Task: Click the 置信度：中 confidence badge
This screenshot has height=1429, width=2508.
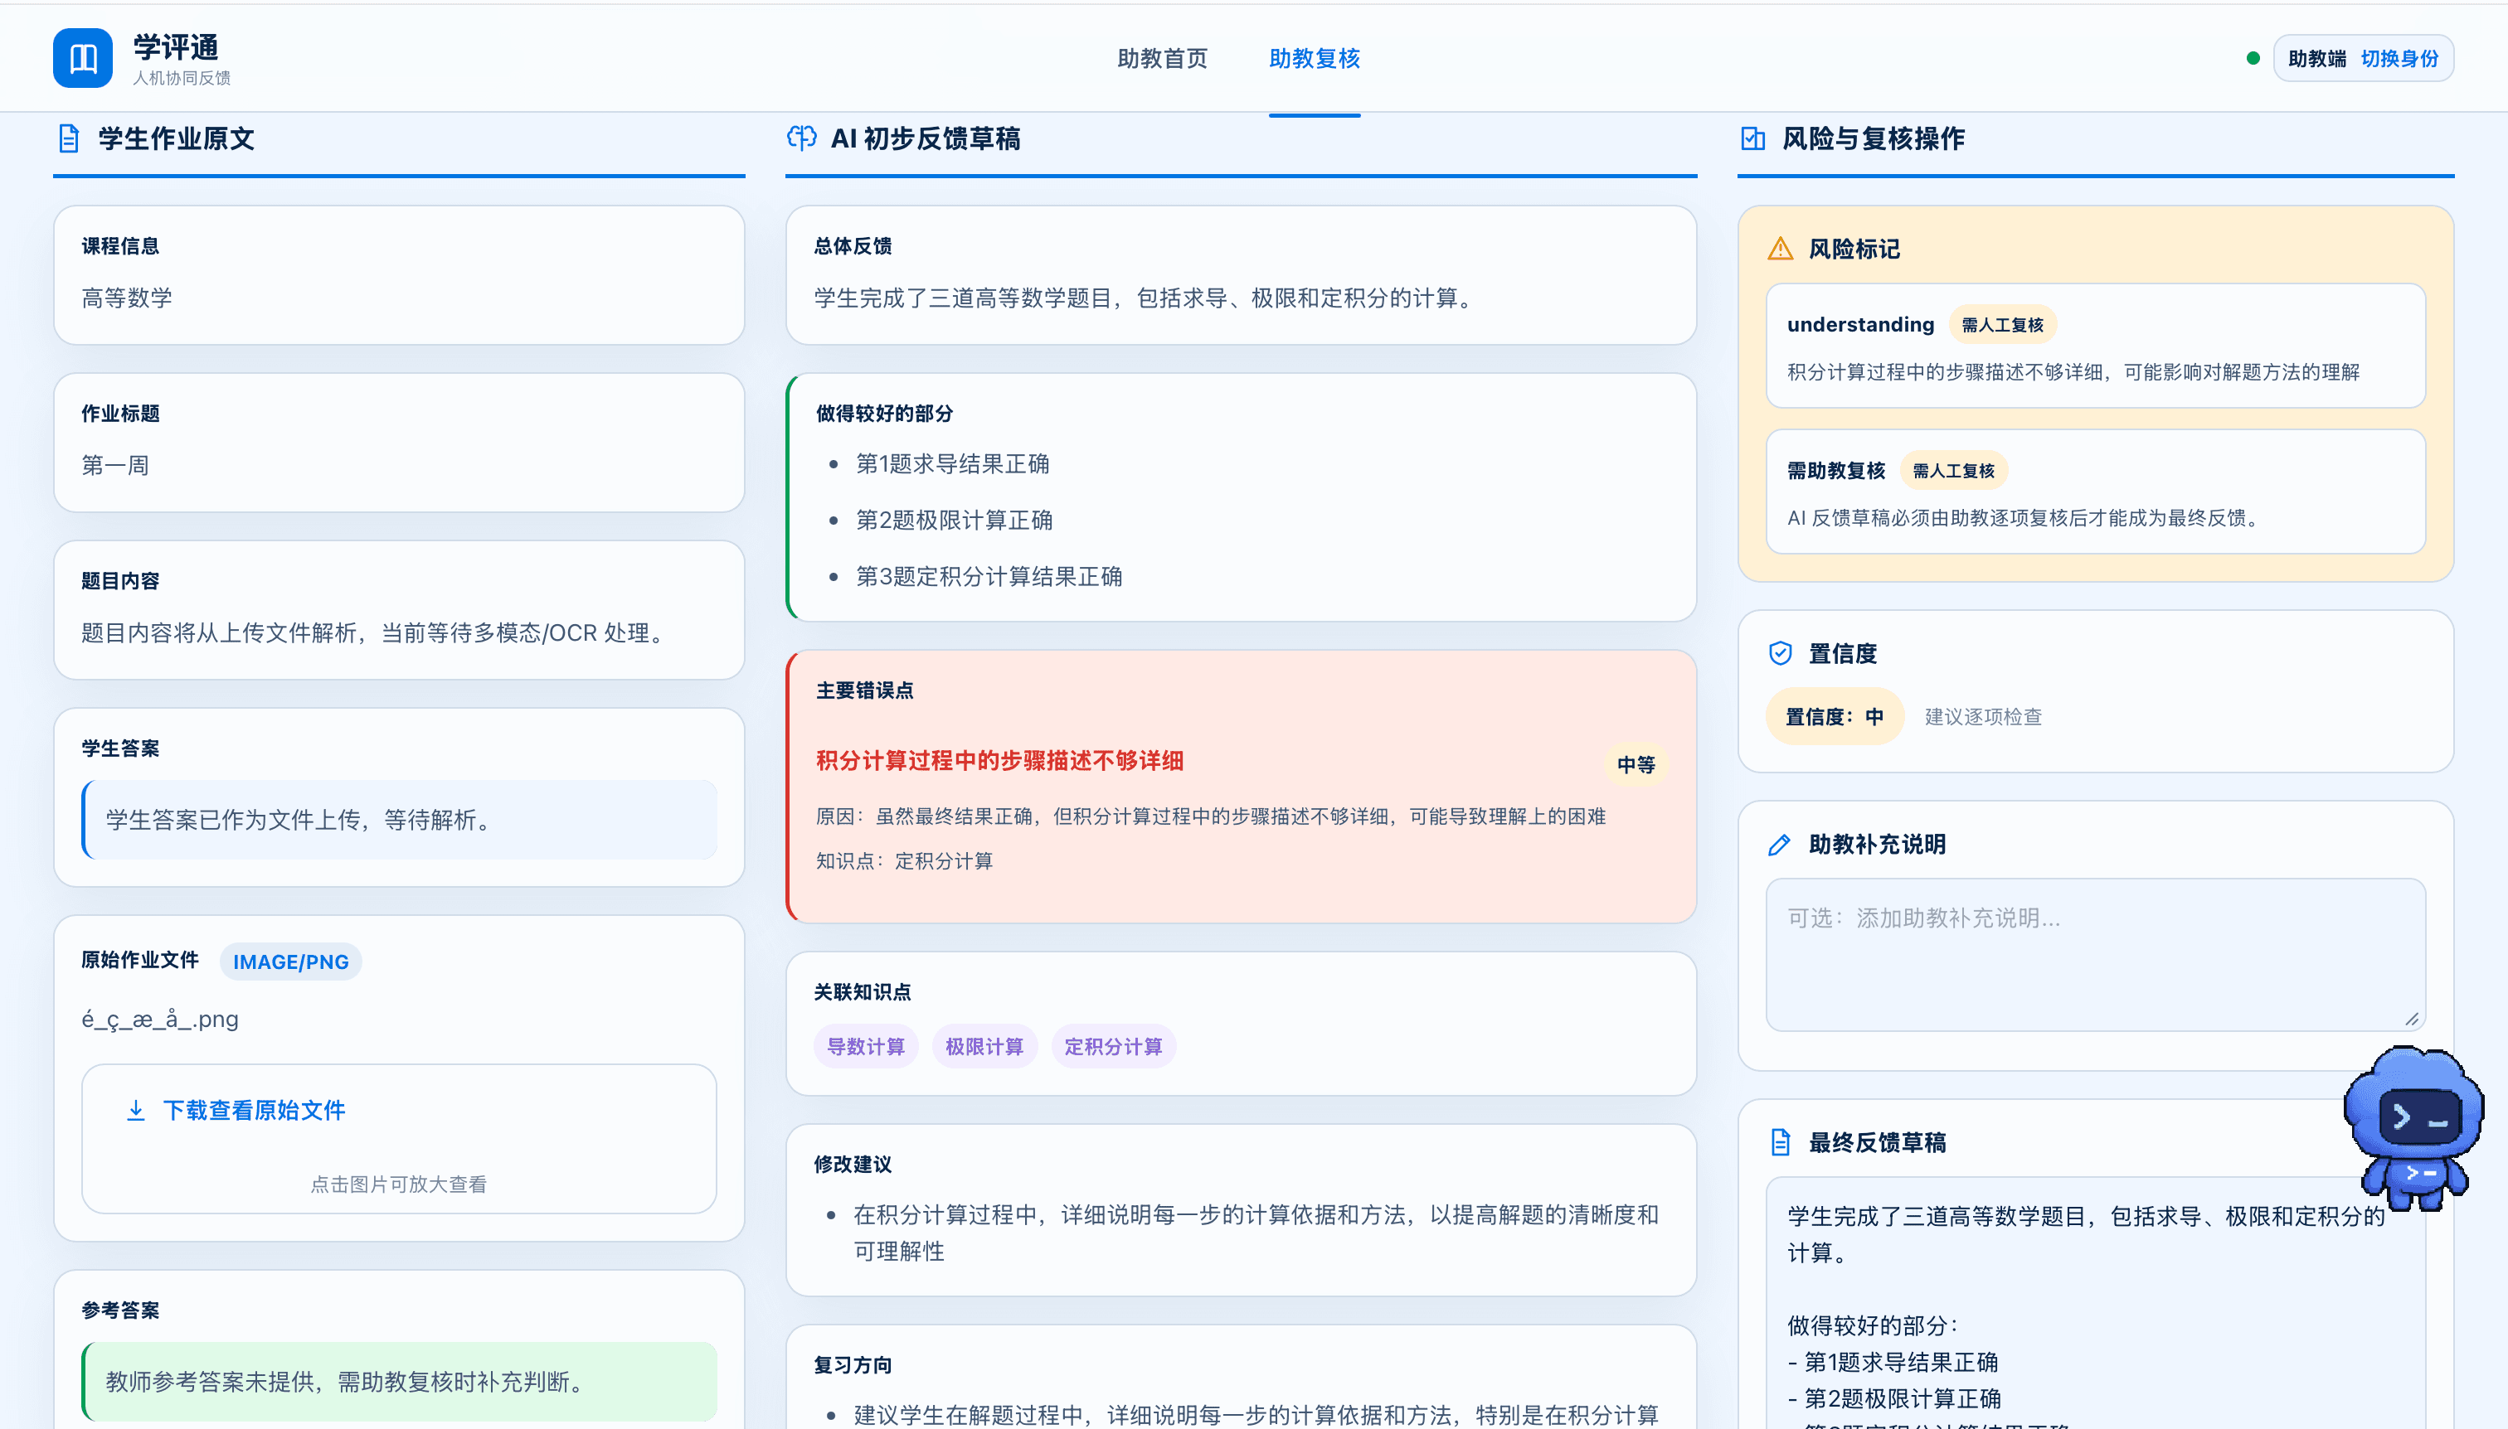Action: [1835, 716]
